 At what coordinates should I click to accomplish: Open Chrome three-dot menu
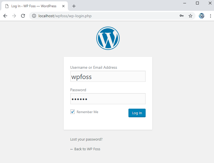coord(210,16)
